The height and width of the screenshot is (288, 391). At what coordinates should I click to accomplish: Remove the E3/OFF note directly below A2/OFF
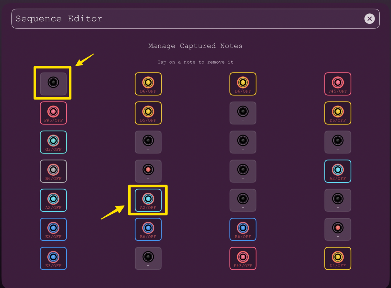[x=53, y=229]
